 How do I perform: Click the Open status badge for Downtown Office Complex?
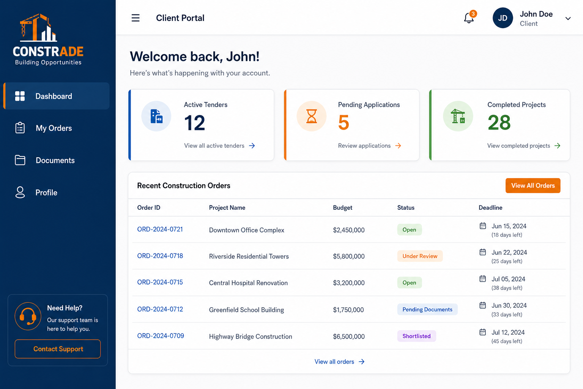(409, 229)
